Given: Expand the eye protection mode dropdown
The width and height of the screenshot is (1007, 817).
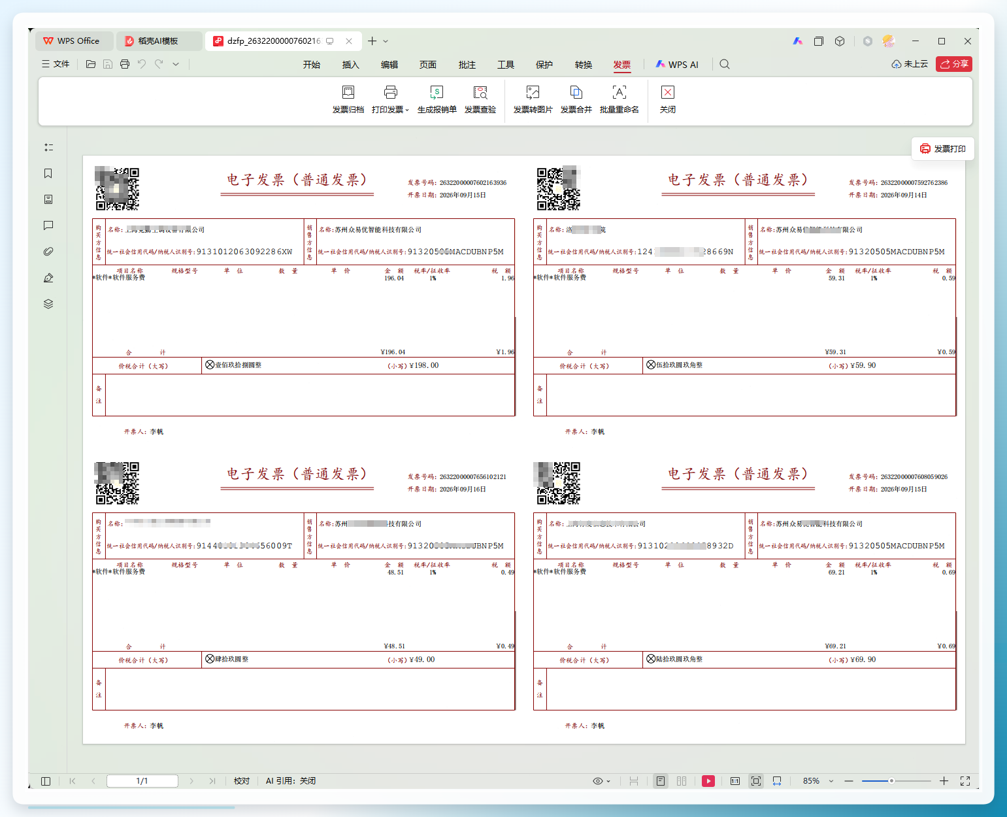Looking at the screenshot, I should [x=608, y=781].
